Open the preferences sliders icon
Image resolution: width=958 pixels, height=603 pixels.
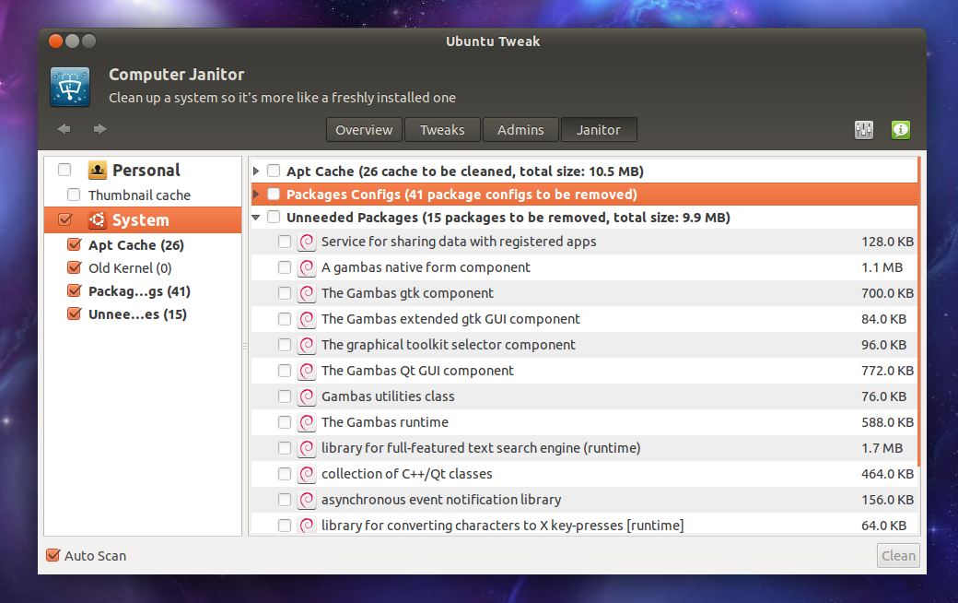(863, 130)
